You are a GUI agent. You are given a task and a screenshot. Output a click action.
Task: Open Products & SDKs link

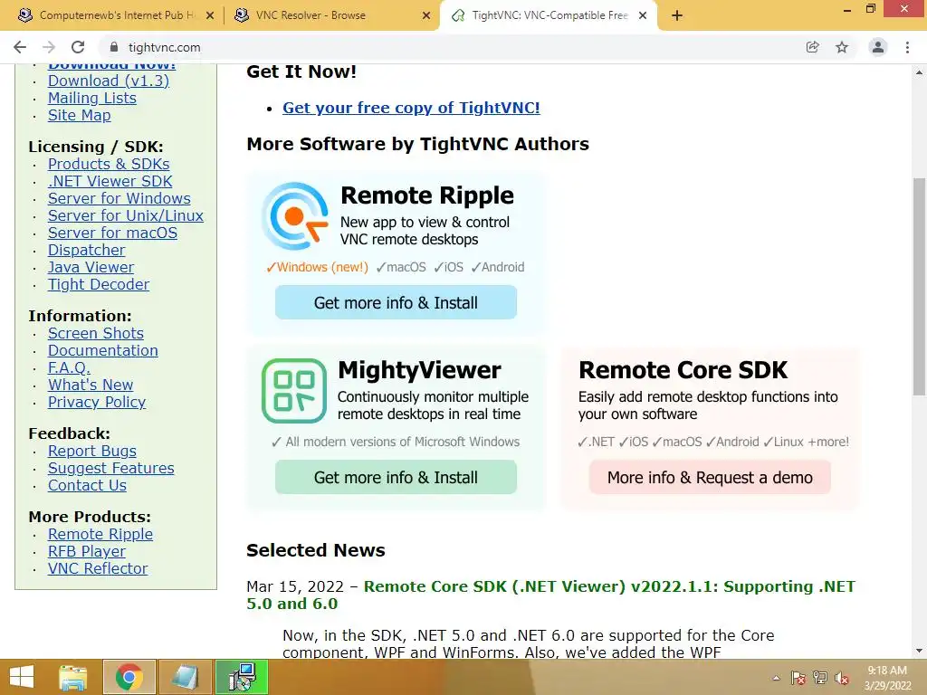109,165
